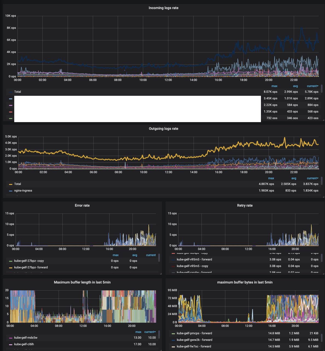Open the Outgoing logs rate panel title
The width and height of the screenshot is (325, 351).
tap(164, 128)
